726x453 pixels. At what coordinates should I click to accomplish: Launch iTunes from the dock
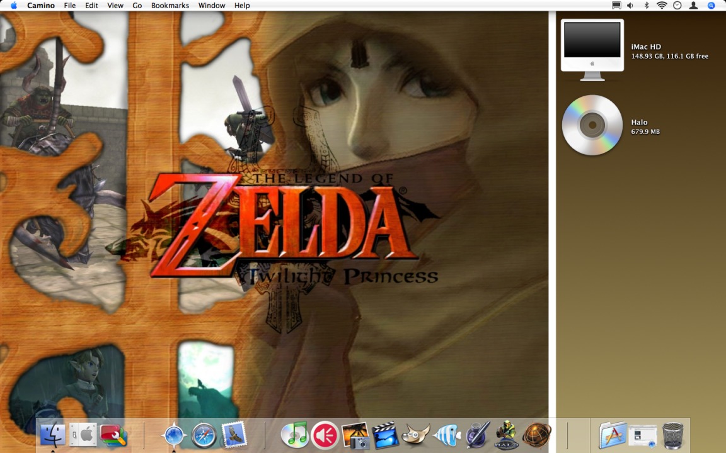[x=294, y=435]
